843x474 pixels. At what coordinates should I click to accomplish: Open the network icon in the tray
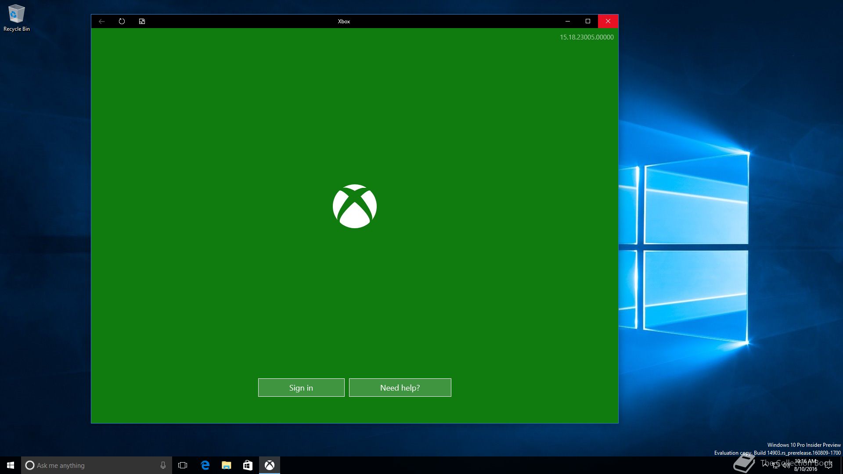[x=776, y=465]
